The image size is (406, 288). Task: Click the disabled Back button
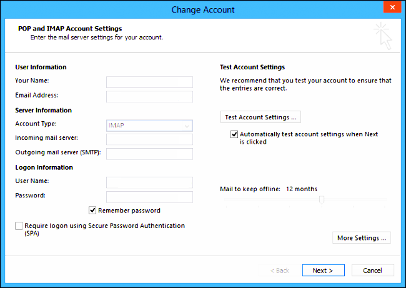pos(280,271)
